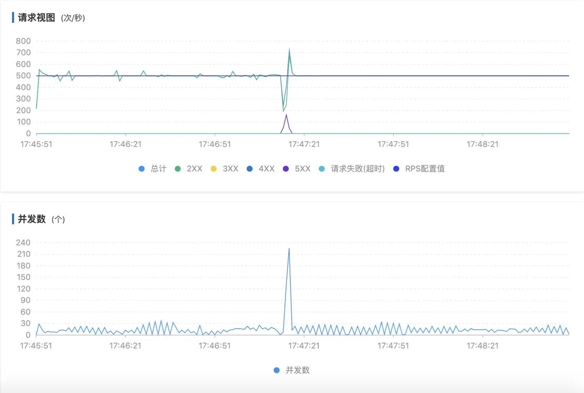Toggle the 4XX series legend item
Image resolution: width=584 pixels, height=393 pixels.
click(x=261, y=169)
